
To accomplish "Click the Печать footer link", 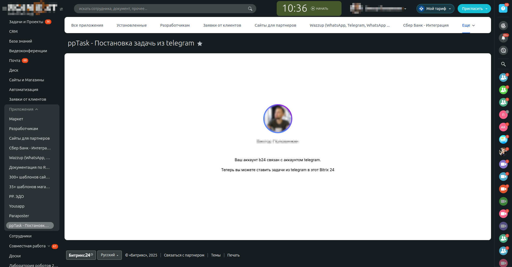I will click(233, 255).
